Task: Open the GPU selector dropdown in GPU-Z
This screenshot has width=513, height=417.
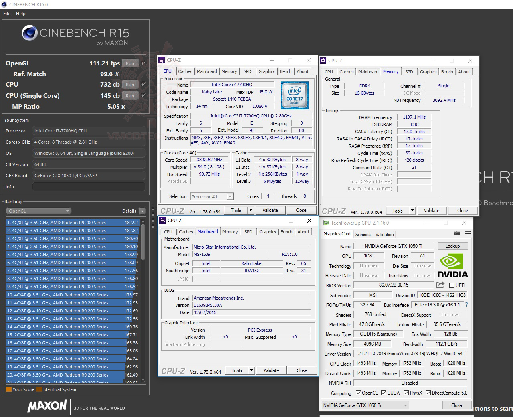Action: (365, 405)
